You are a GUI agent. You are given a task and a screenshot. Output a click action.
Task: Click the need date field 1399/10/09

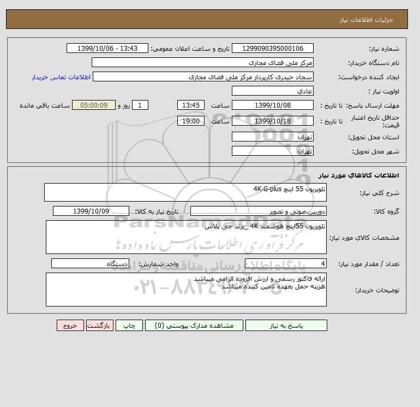[91, 211]
